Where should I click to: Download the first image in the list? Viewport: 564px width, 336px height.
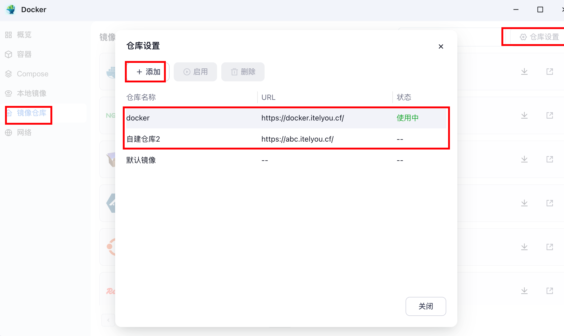pyautogui.click(x=524, y=72)
